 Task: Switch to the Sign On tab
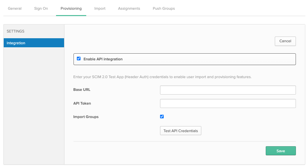point(41,8)
